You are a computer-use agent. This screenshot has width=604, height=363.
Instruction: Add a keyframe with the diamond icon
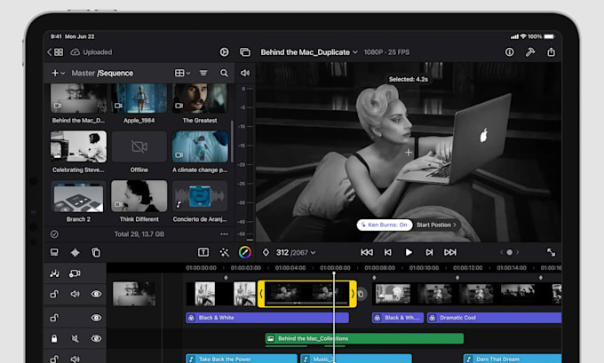[x=266, y=253]
